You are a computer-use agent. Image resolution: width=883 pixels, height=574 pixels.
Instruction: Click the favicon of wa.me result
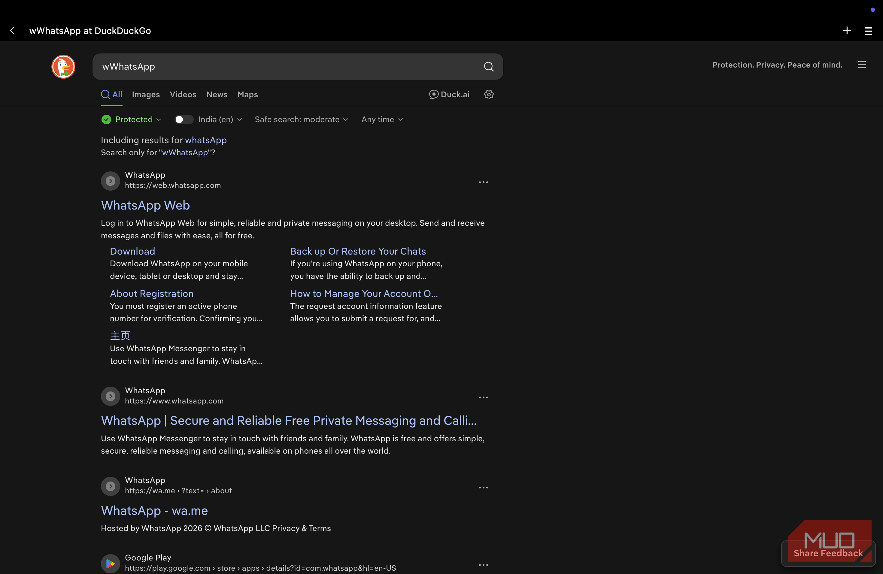click(x=111, y=486)
